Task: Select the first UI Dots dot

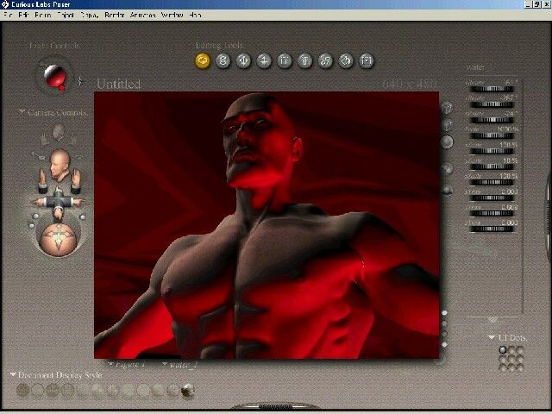Action: pos(503,350)
